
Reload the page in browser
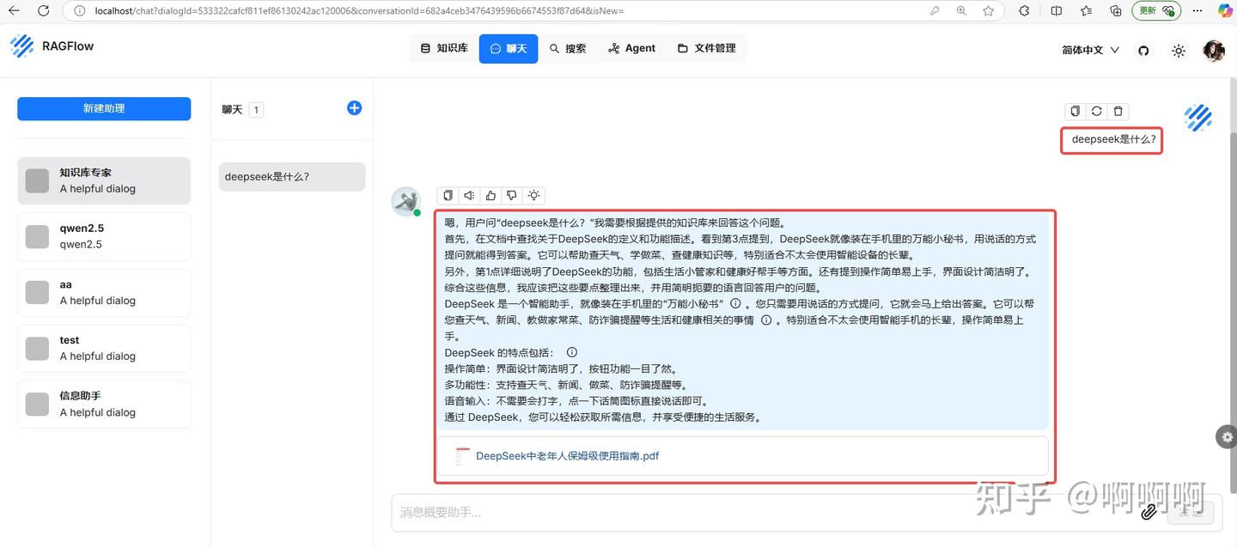pos(43,11)
